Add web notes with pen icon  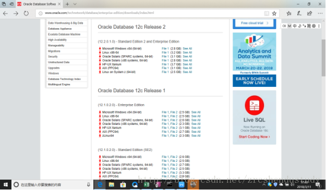pyautogui.click(x=299, y=14)
